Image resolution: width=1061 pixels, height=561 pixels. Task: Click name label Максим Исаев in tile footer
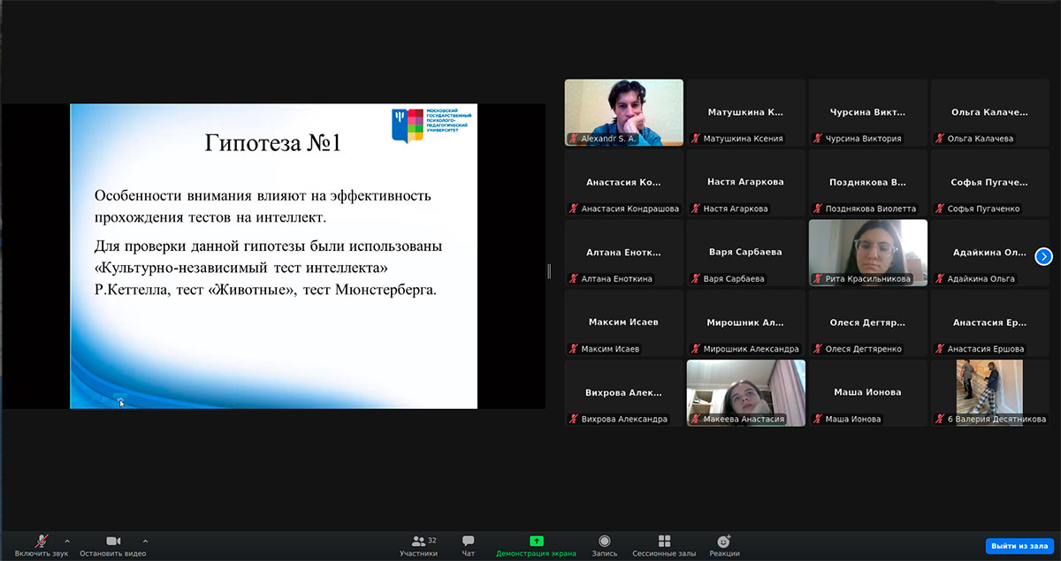(x=611, y=349)
